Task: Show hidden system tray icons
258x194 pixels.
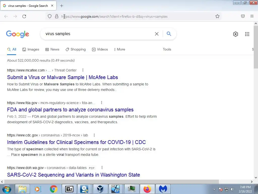Action: tap(214, 189)
